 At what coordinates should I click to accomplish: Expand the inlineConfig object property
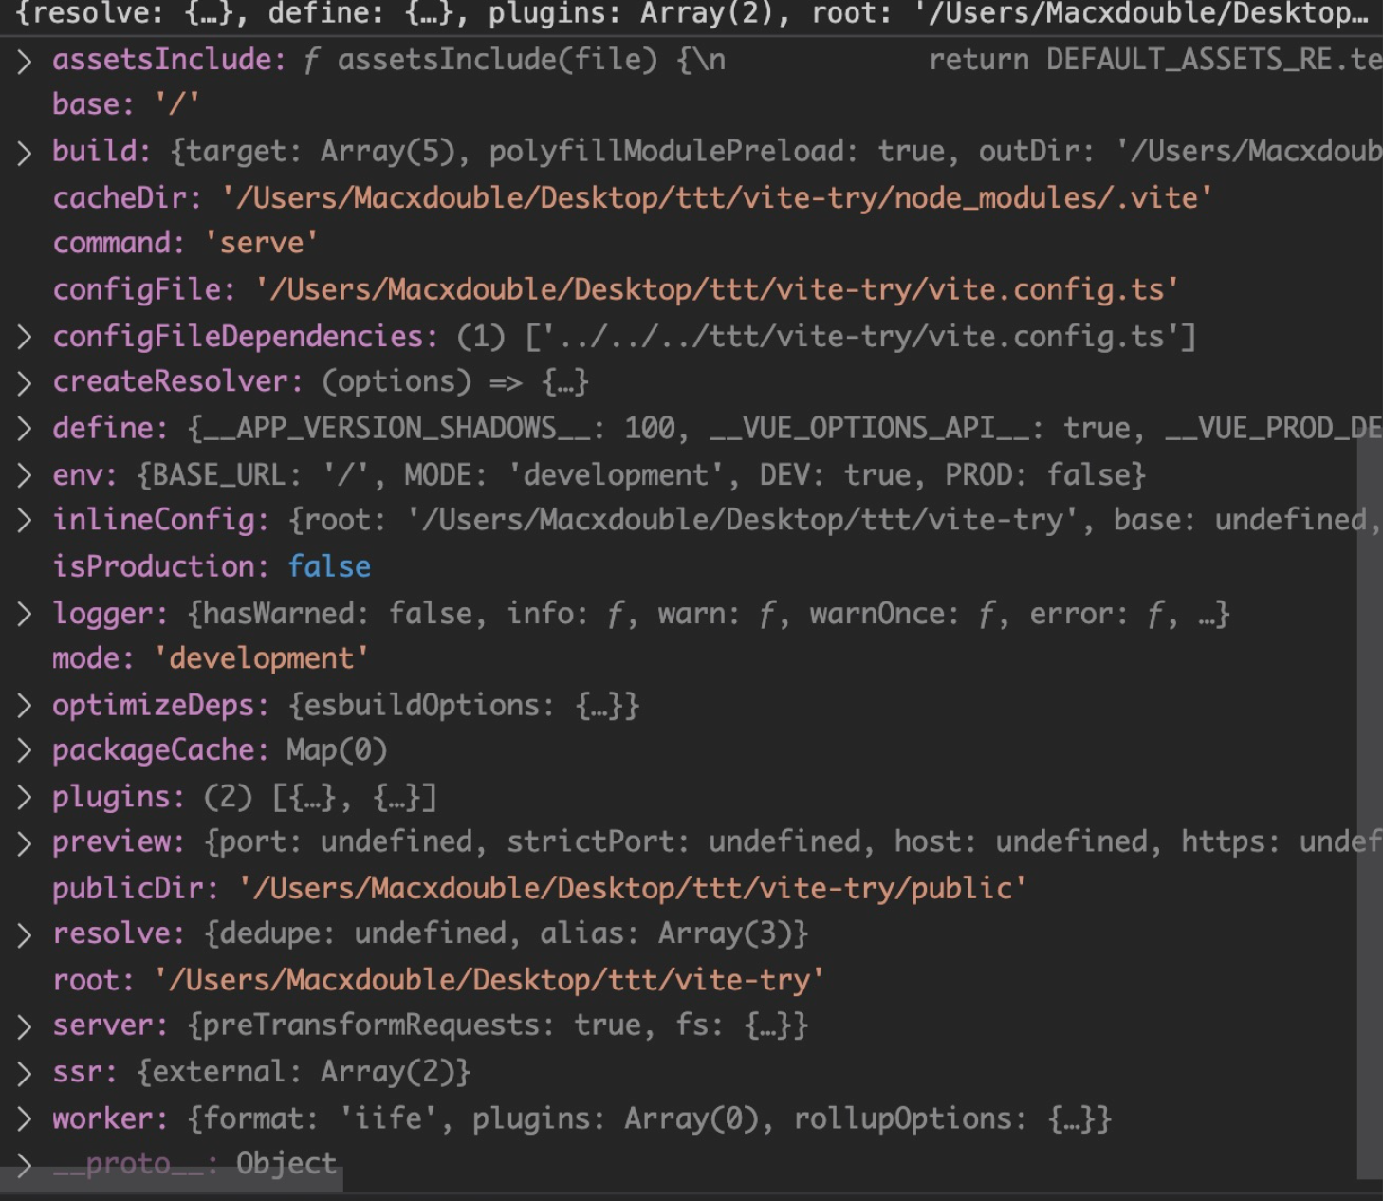(x=25, y=521)
